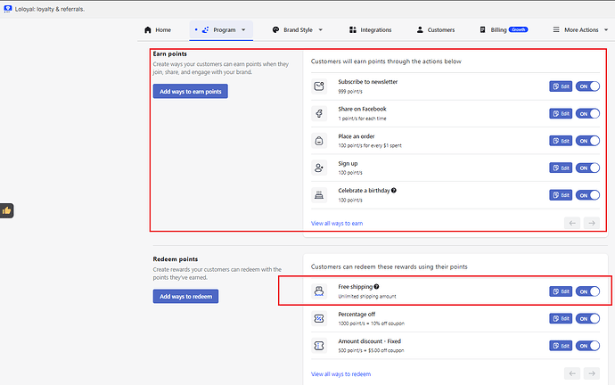Image resolution: width=615 pixels, height=385 pixels.
Task: Click the help icon beside Celebrate a birthday
Action: [x=394, y=191]
